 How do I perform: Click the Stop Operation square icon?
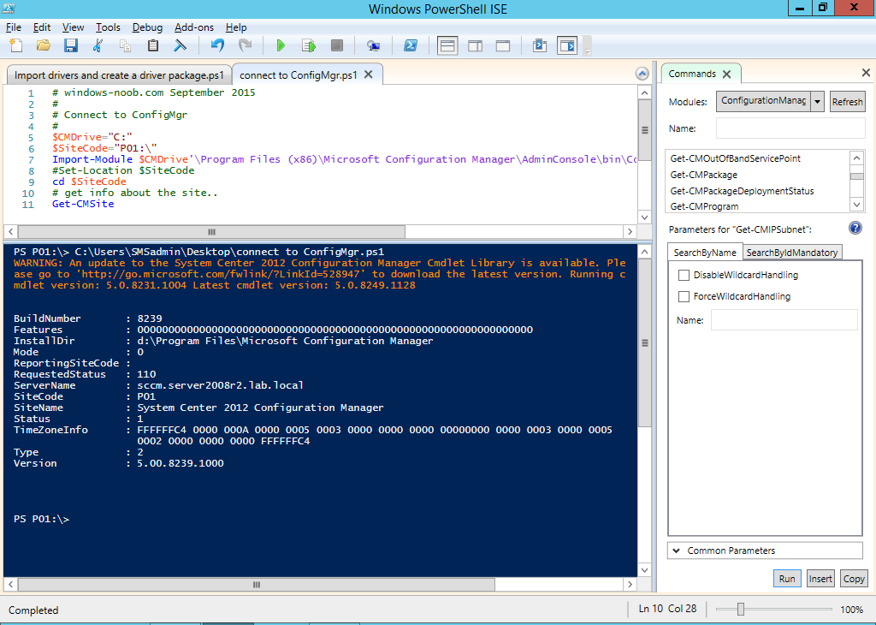click(336, 46)
